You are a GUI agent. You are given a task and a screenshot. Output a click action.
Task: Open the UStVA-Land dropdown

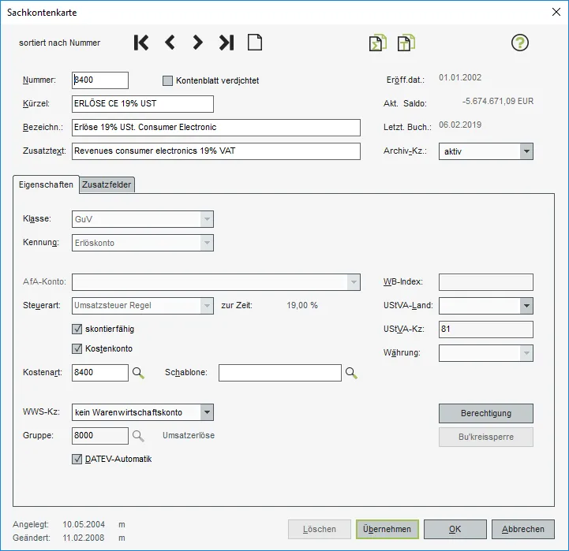coord(486,306)
